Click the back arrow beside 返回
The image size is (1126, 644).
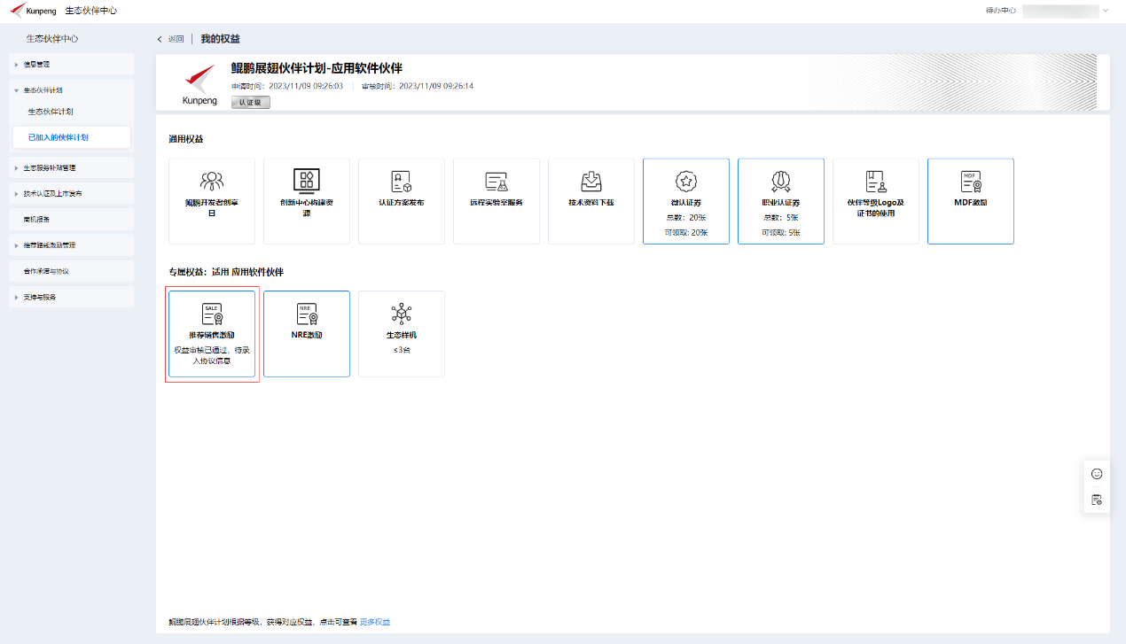point(160,39)
